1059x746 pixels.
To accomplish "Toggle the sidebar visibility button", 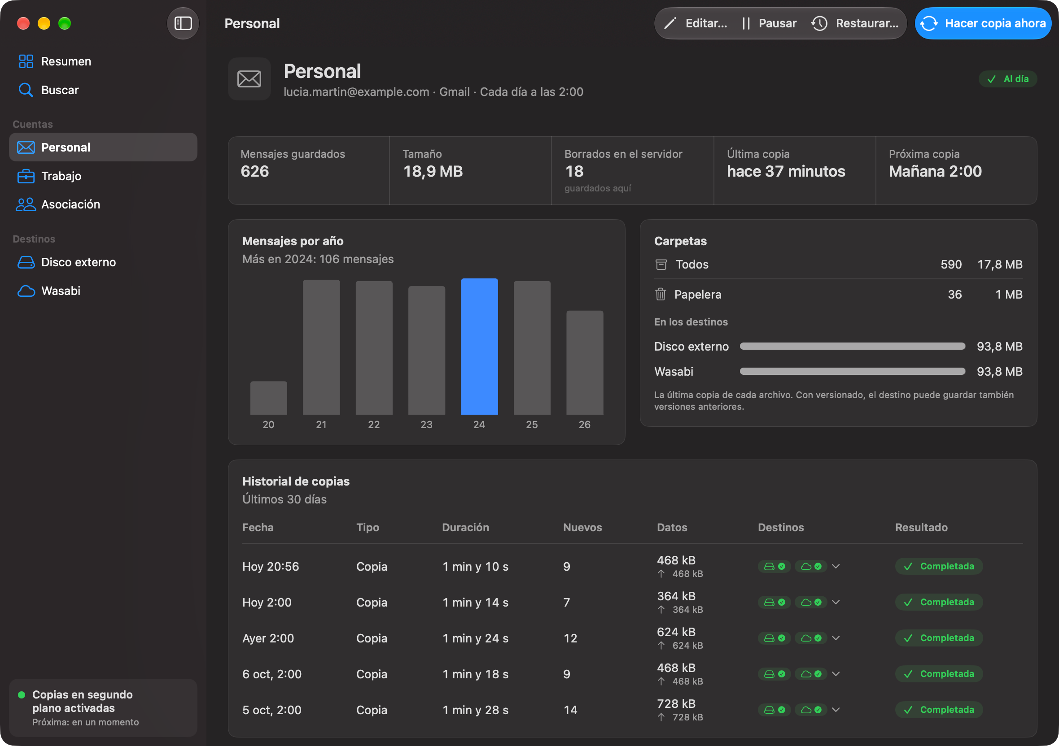I will pos(183,23).
